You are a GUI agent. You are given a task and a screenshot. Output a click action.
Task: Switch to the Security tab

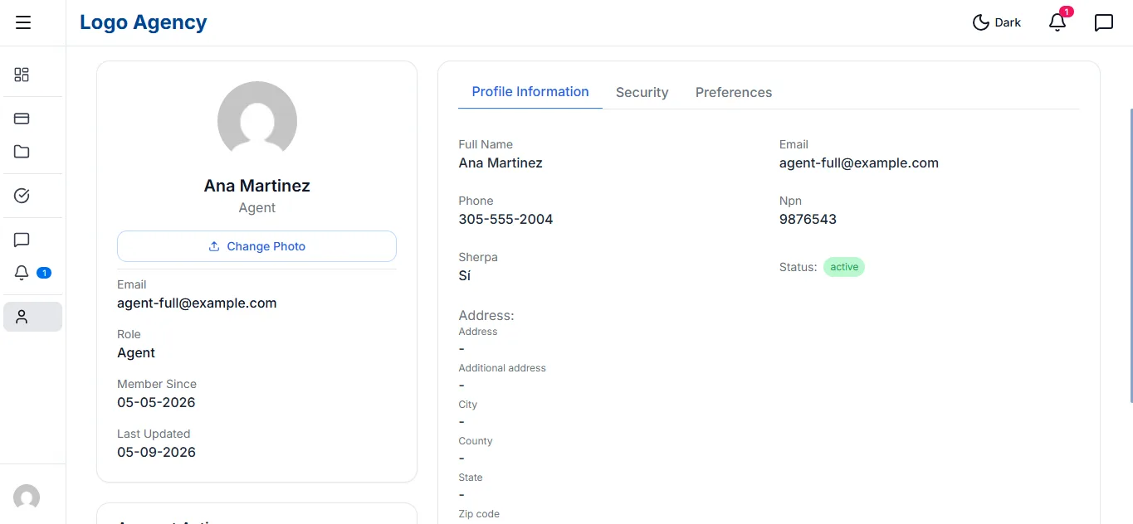642,93
